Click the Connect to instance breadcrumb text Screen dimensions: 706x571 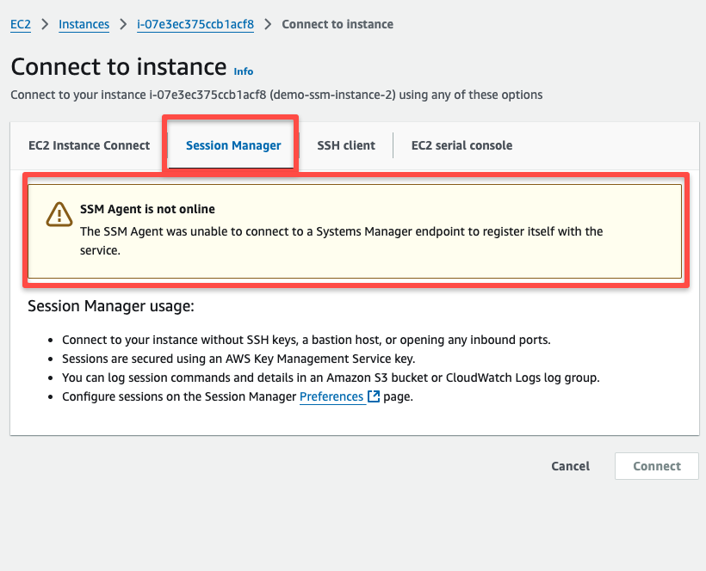tap(338, 24)
